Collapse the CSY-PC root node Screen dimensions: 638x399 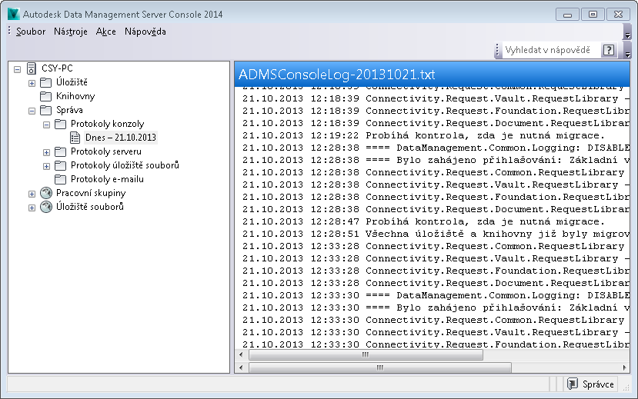pos(17,69)
